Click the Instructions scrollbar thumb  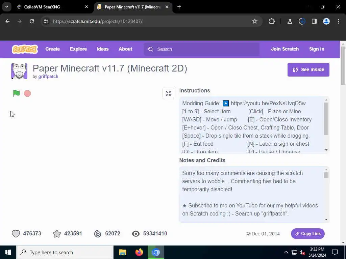tap(326, 118)
